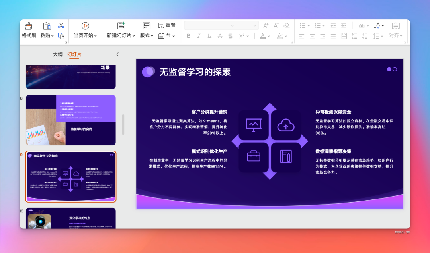Increase indent level icon

344,26
